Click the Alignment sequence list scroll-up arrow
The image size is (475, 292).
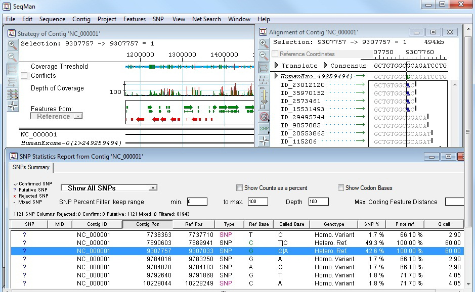(455, 84)
